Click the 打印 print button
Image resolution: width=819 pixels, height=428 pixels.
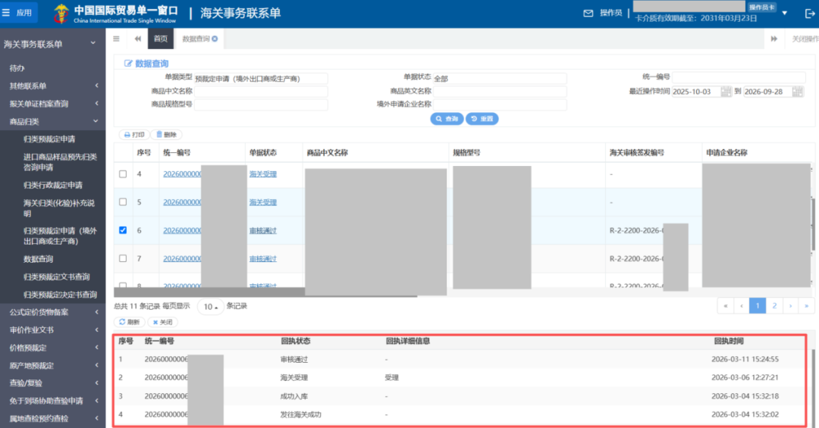[x=134, y=135]
